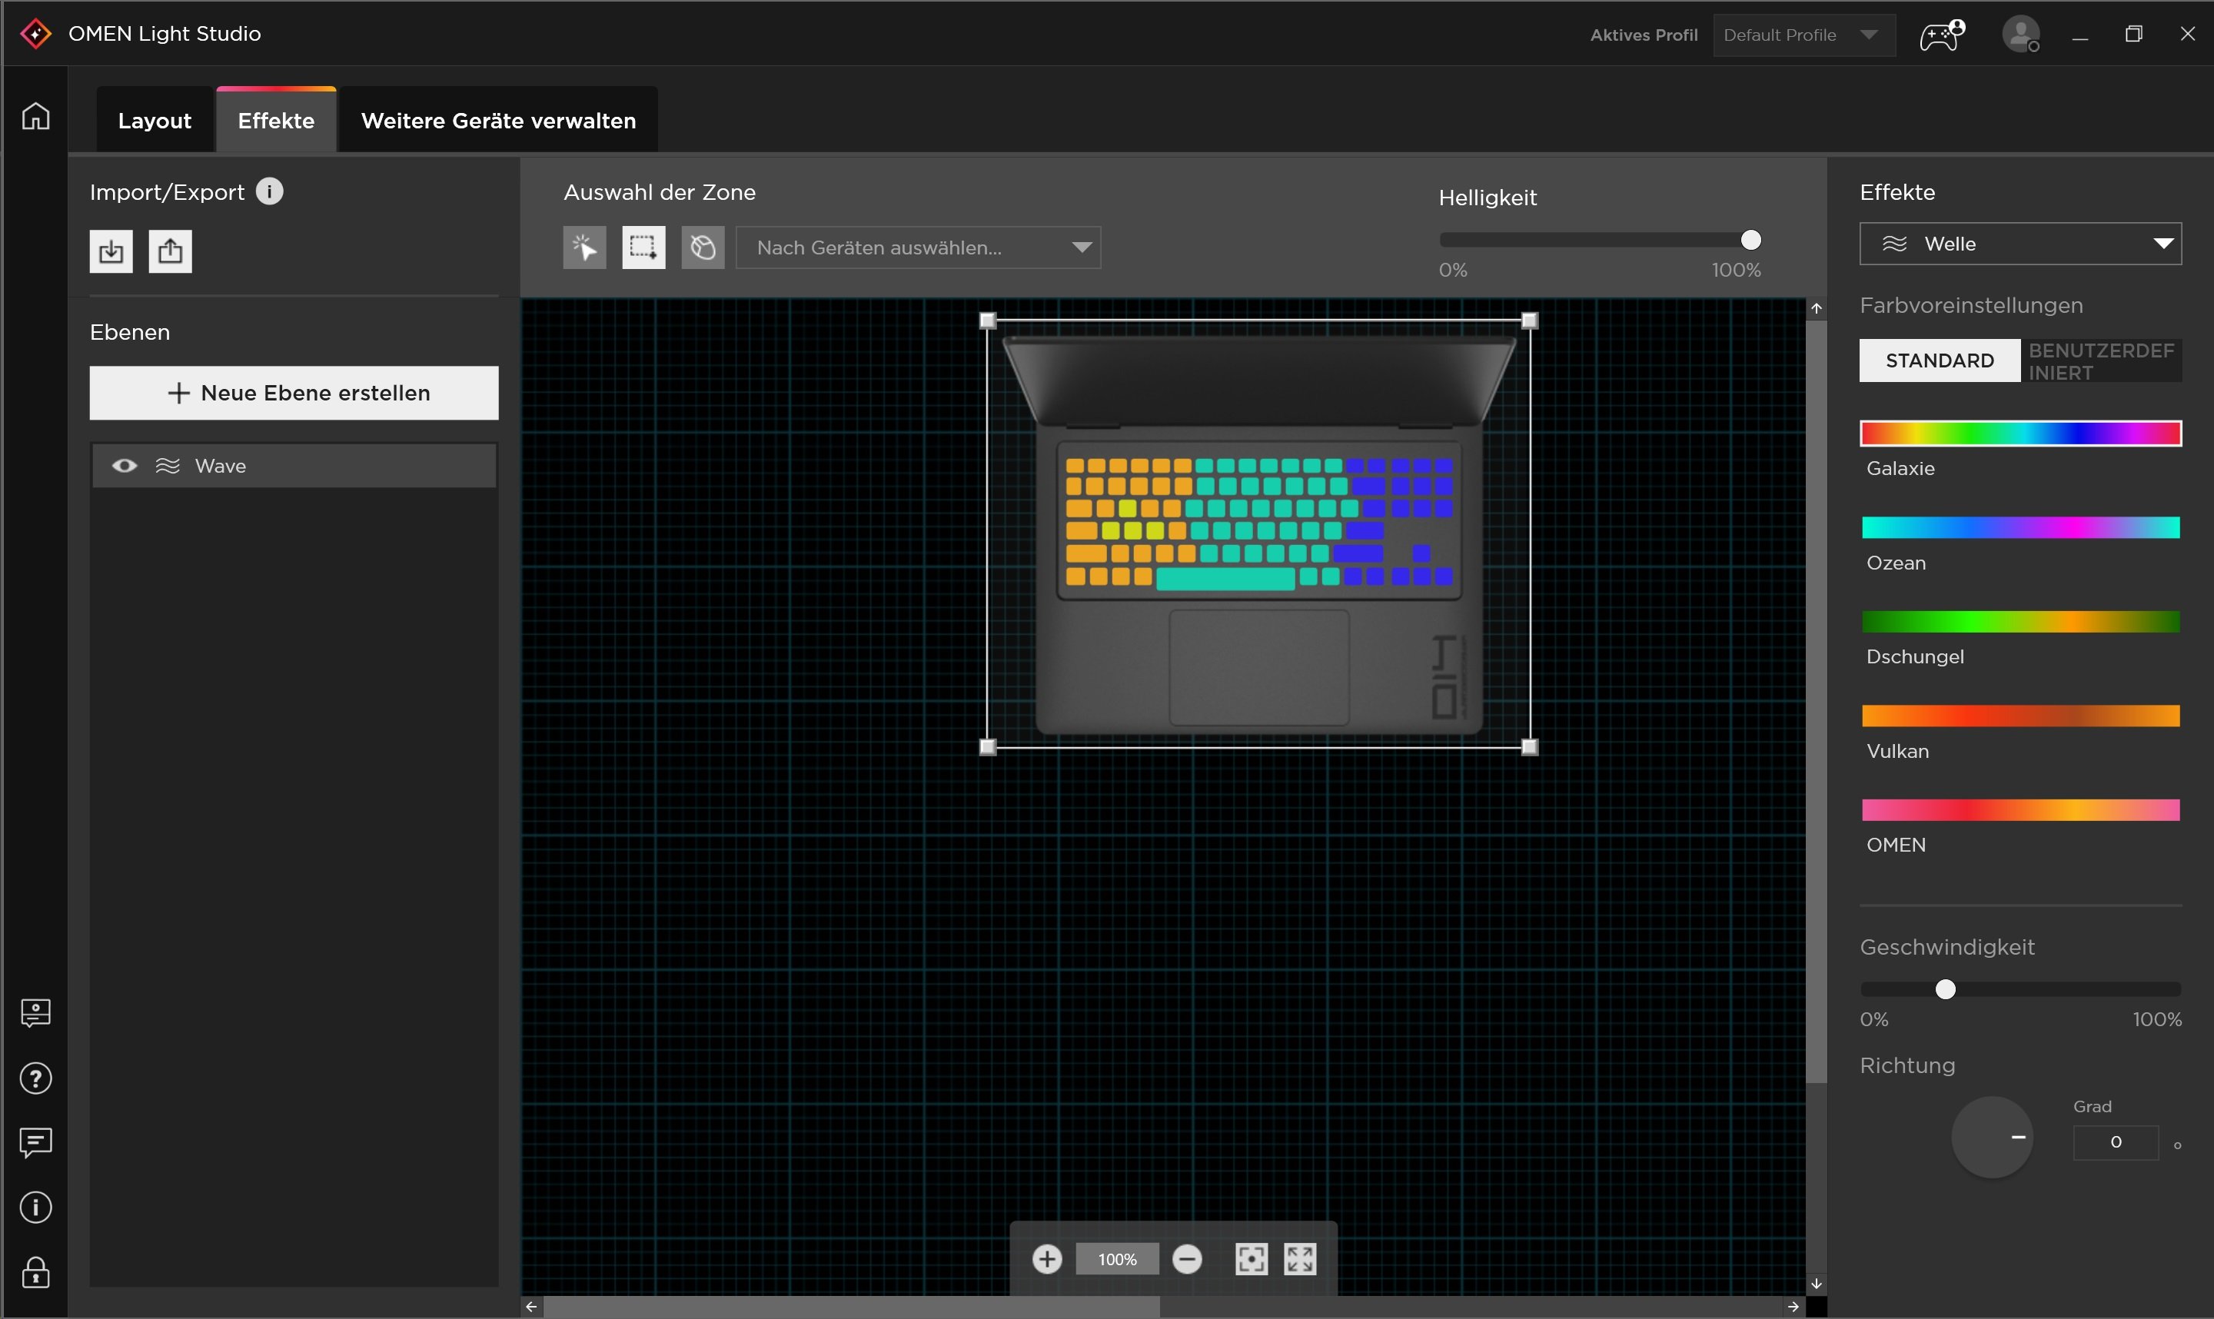Click Neue Ebene erstellen button
2214x1319 pixels.
(x=294, y=393)
